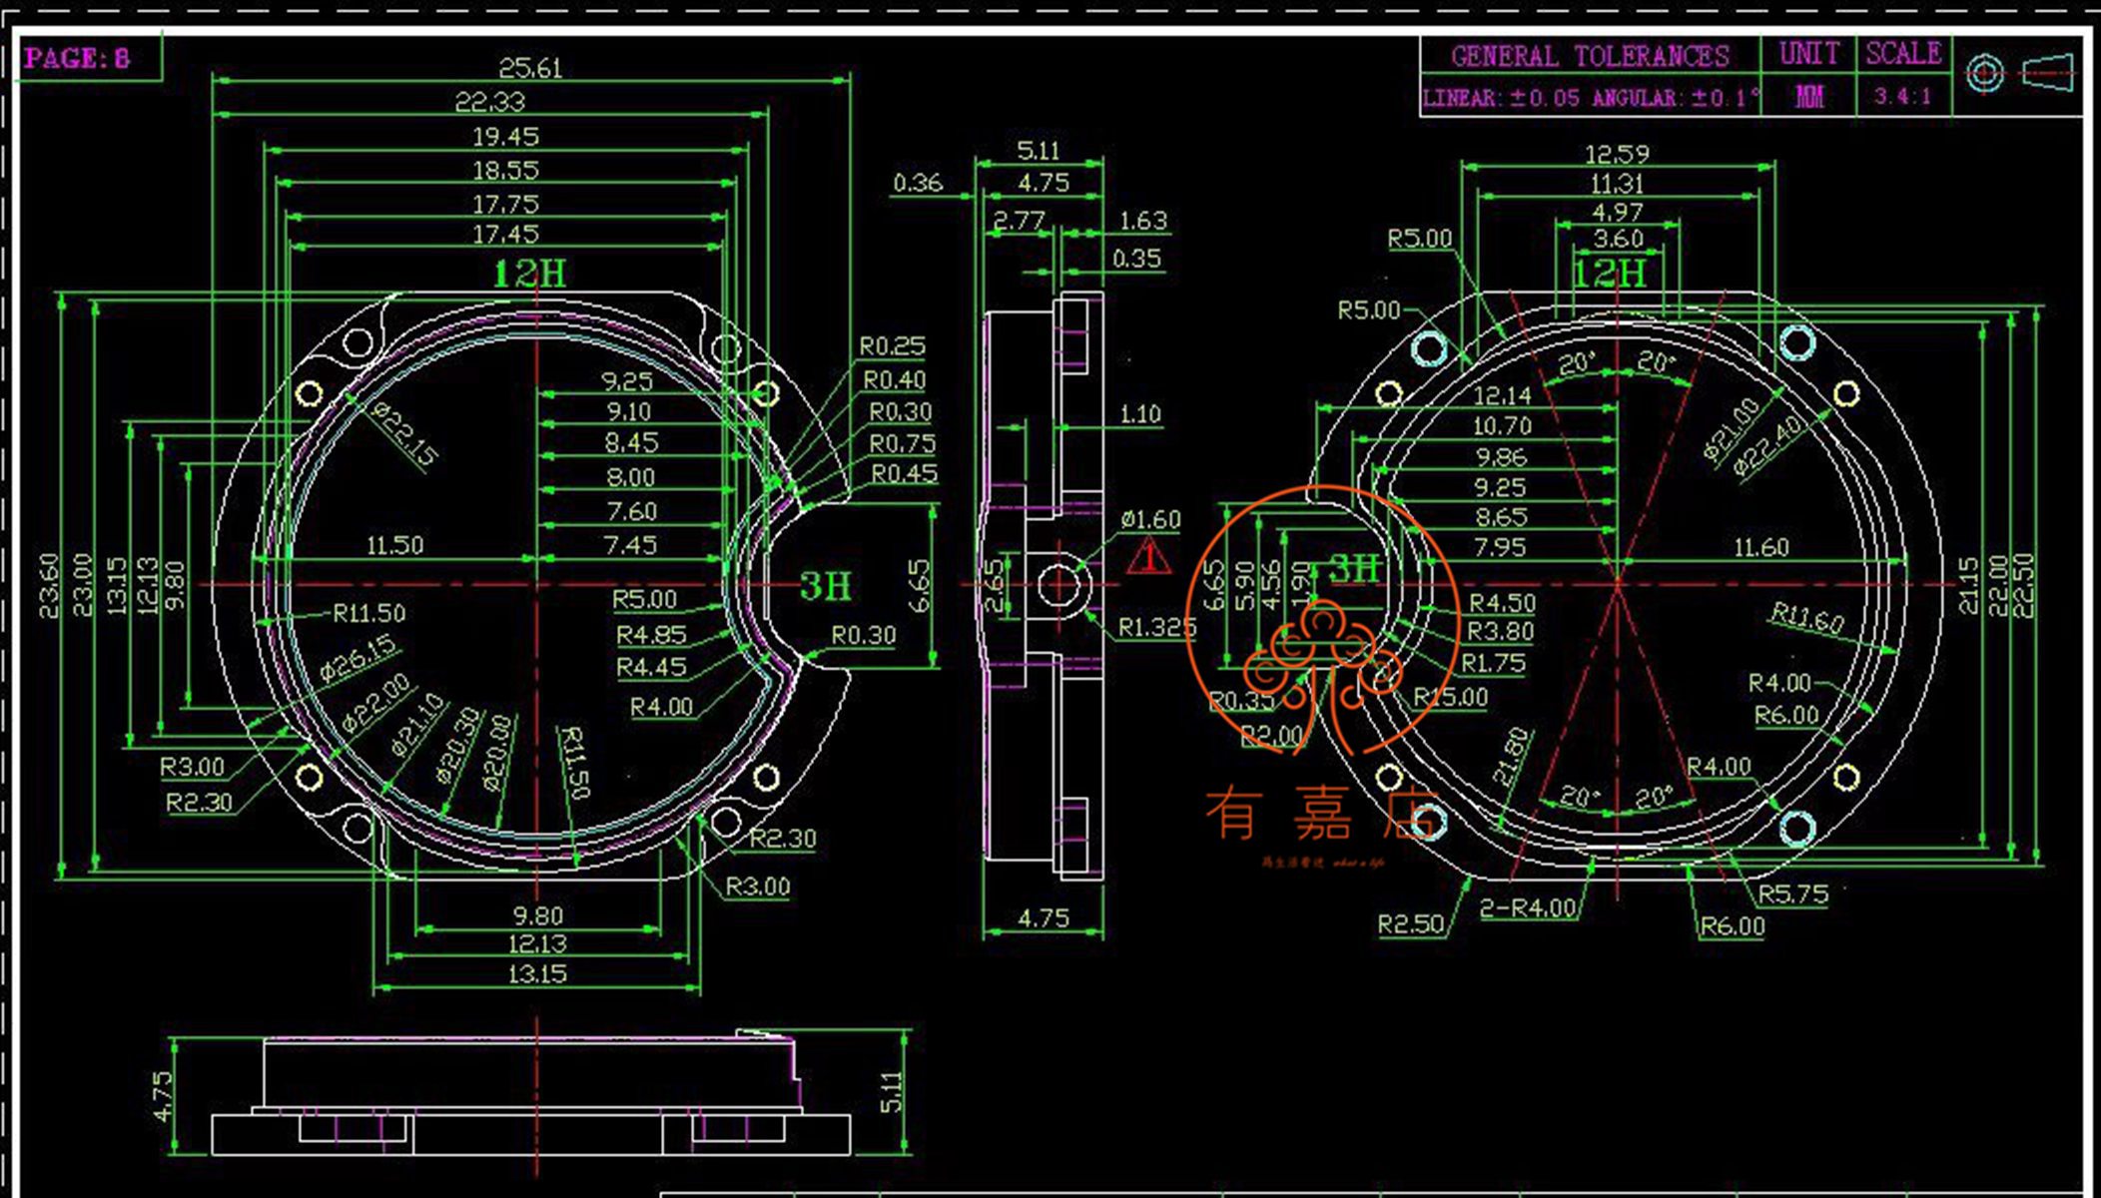Select top-left yellow screw hole in left view
The height and width of the screenshot is (1198, 2101).
point(310,393)
